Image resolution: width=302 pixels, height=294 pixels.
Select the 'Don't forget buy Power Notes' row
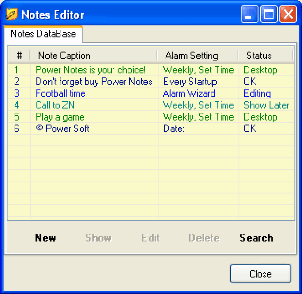[94, 82]
